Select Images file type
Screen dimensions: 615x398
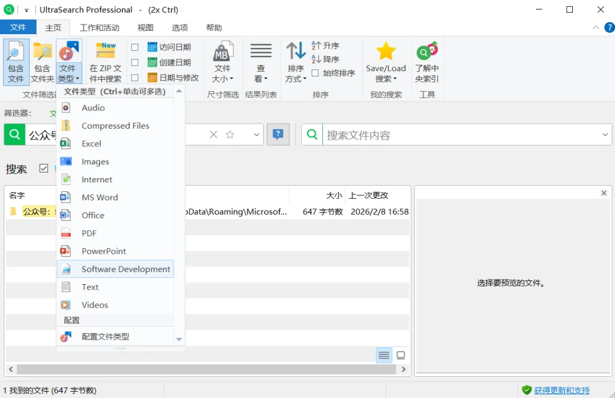pos(115,162)
